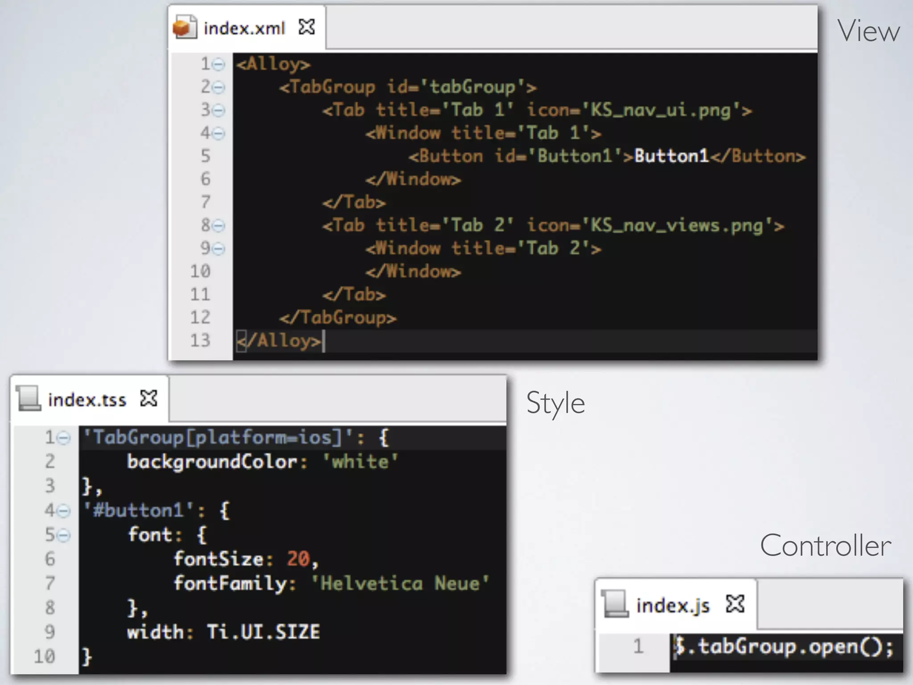Switch to the index.xml tab
Screen dimensions: 913x685
pos(244,28)
